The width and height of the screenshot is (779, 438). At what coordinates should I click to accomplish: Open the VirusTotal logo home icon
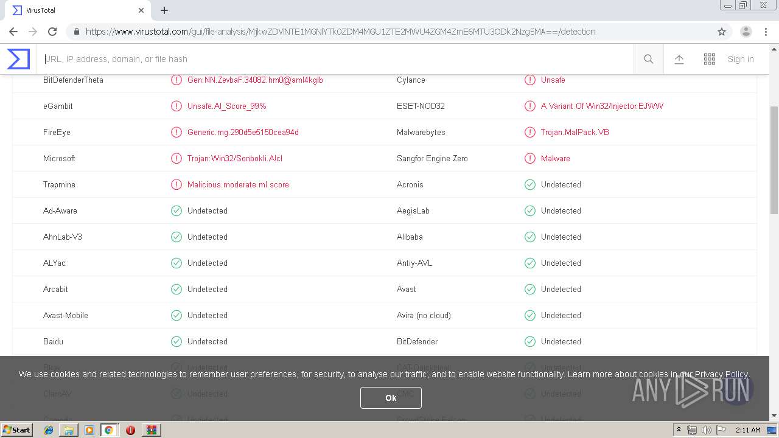click(18, 59)
